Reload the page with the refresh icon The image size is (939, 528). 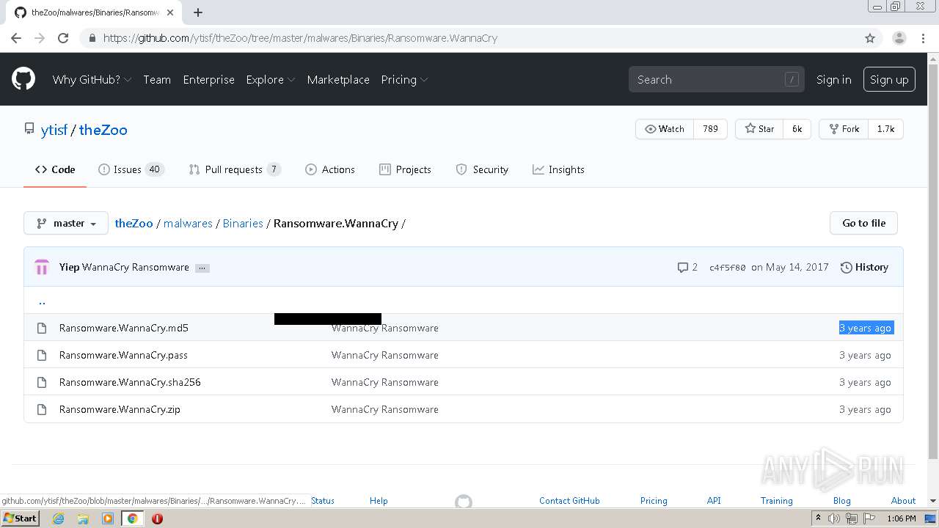point(63,38)
